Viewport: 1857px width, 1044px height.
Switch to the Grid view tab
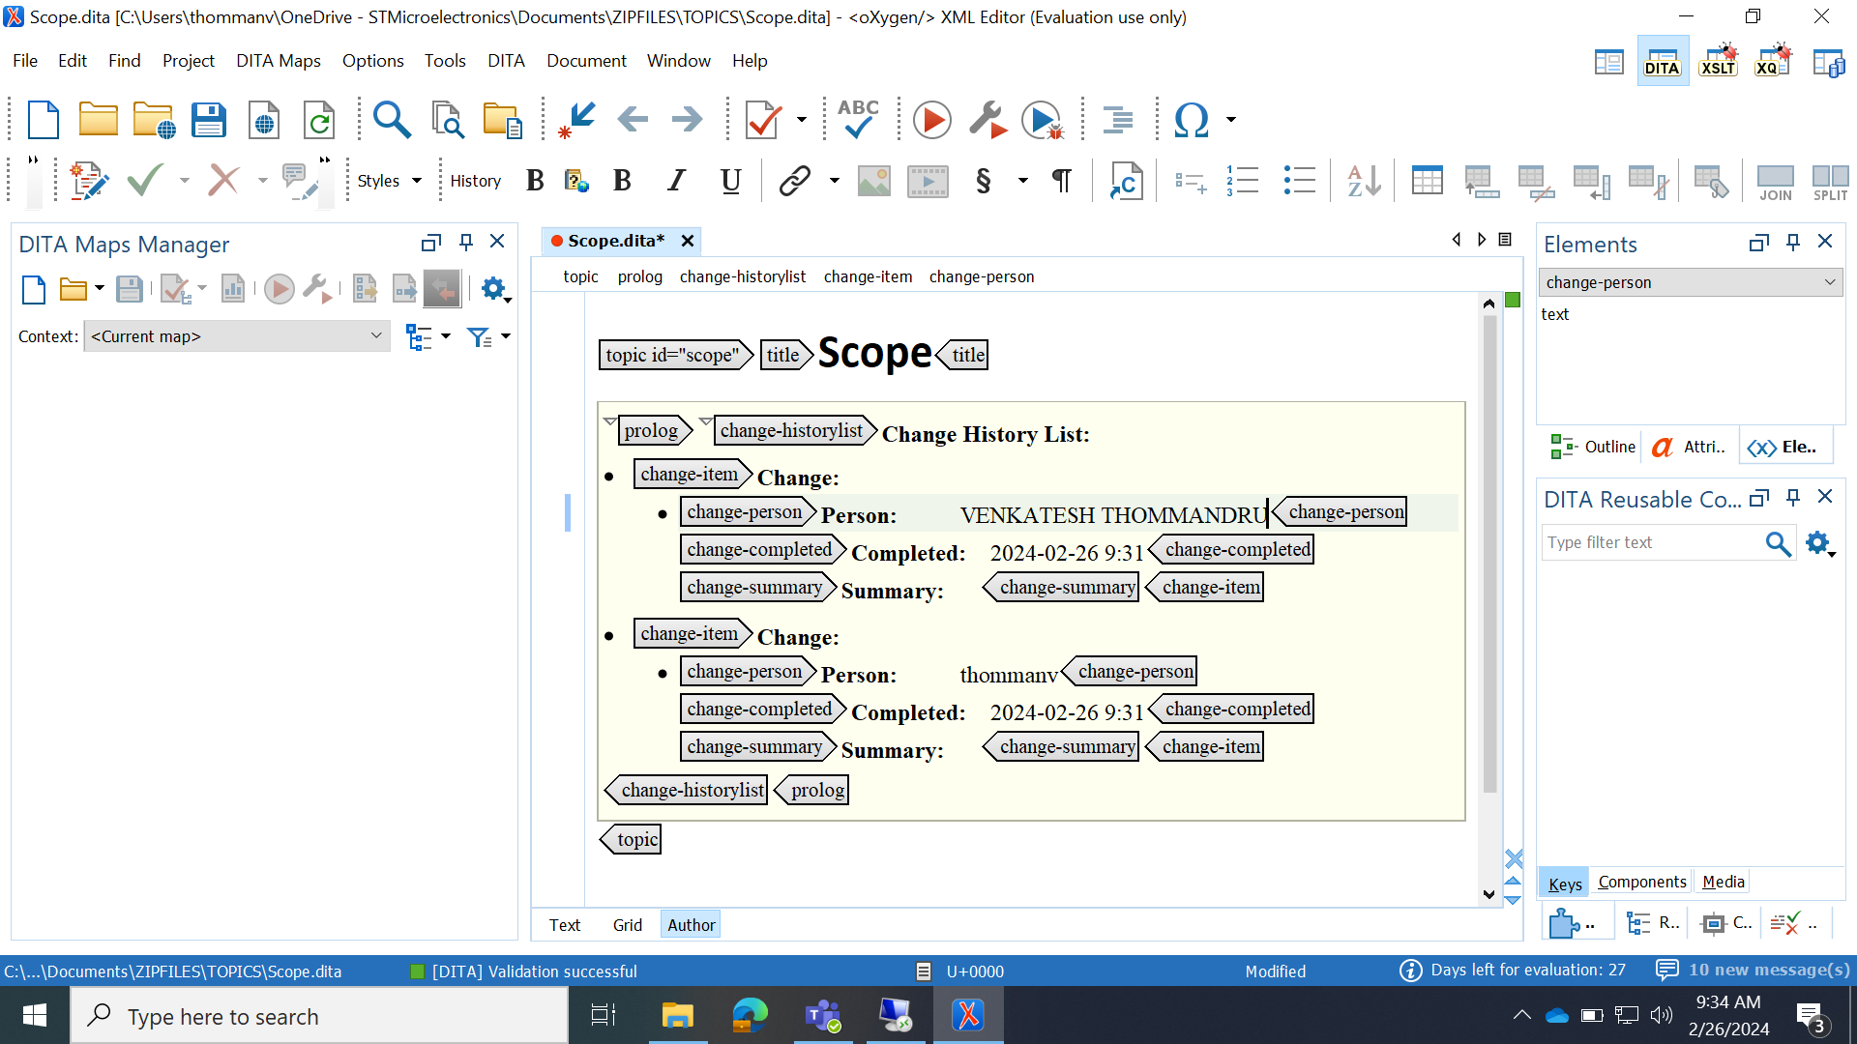(x=624, y=924)
